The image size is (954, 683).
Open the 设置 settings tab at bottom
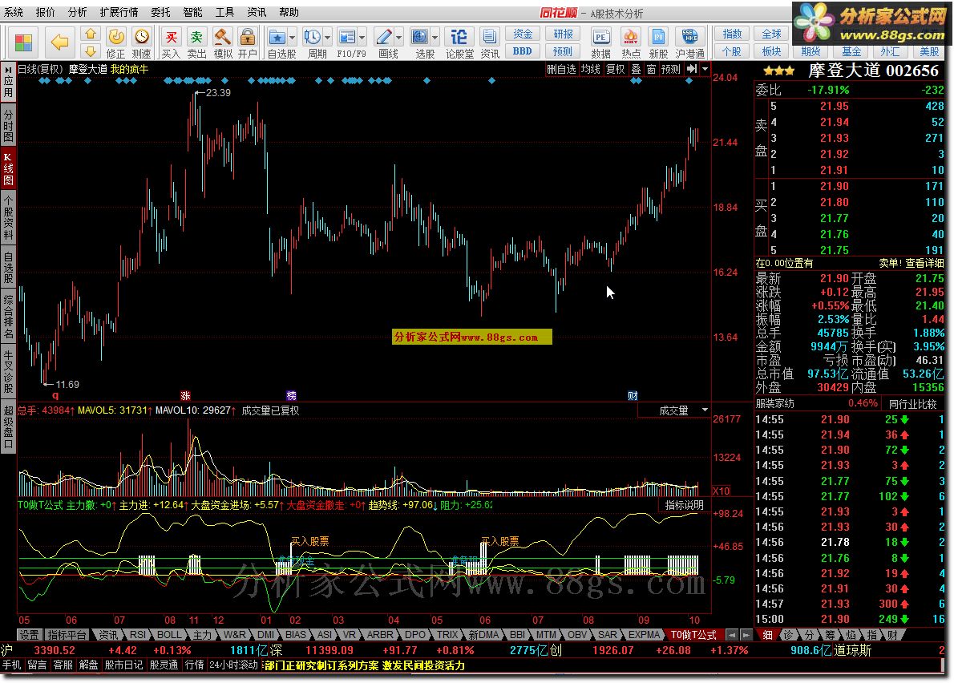pos(29,634)
